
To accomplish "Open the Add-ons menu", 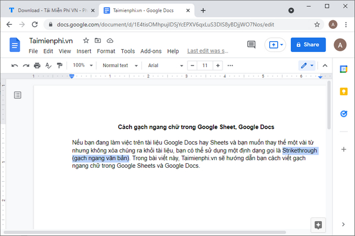I will pyautogui.click(x=151, y=51).
